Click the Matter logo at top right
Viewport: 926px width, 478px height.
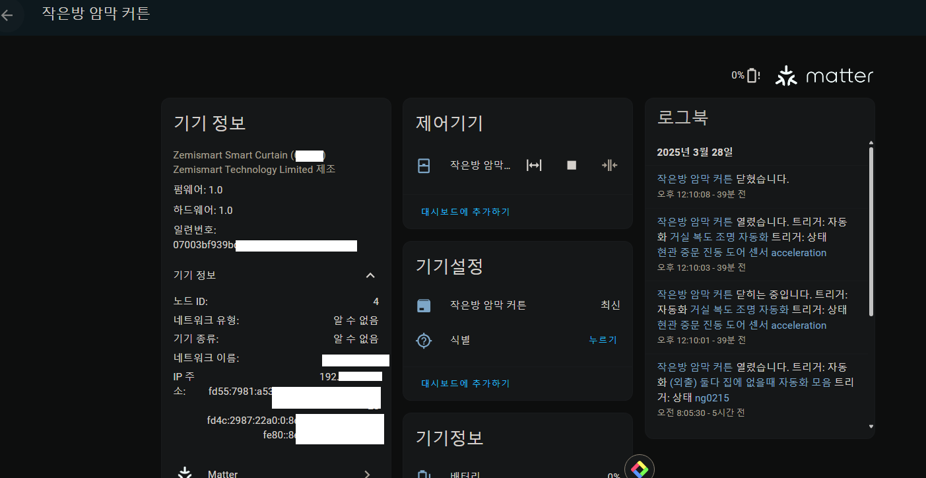[824, 76]
